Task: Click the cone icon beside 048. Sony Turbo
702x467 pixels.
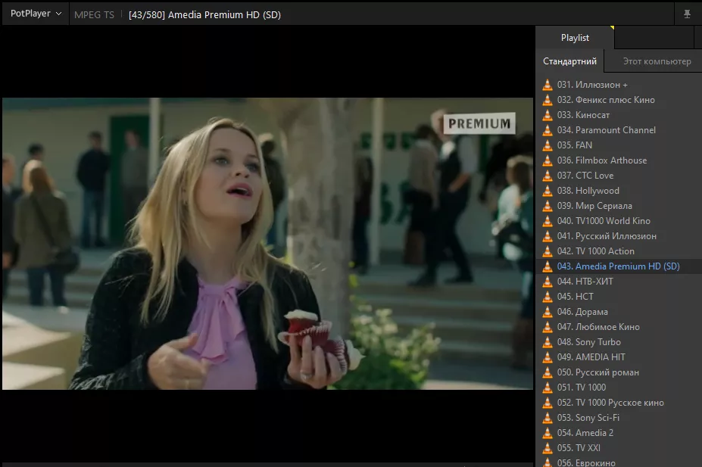Action: pyautogui.click(x=547, y=342)
